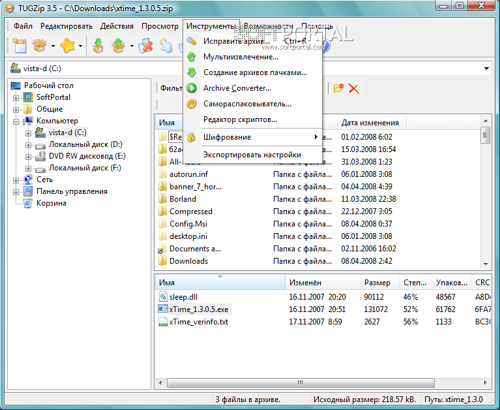Viewport: 500px width, 410px height.
Task: Expand the DVD RW дисковод (E:) node
Action: [29, 157]
